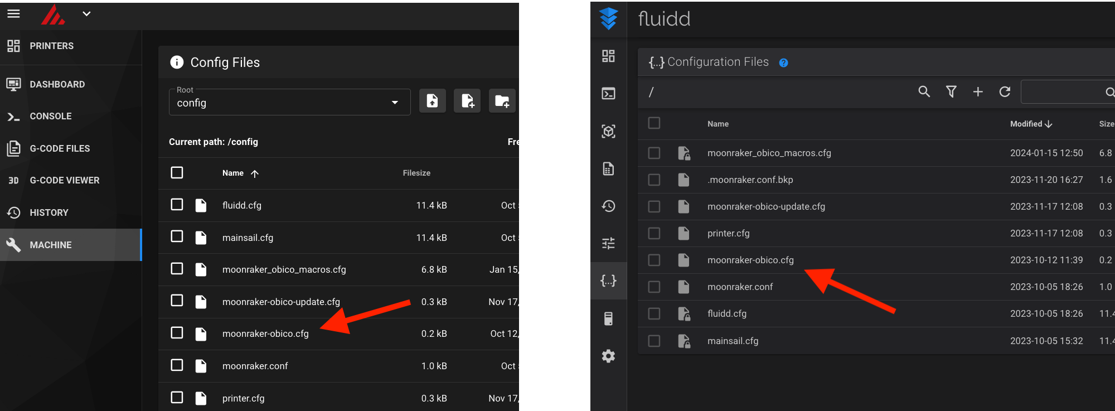Check the moonraker_obico_macros.cfg checkbox in Mainsail

tap(177, 269)
